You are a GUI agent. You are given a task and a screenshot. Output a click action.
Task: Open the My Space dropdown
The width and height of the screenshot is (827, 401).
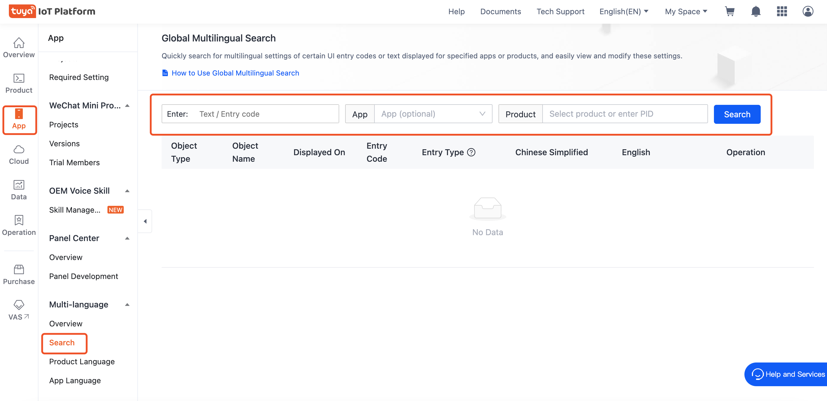click(686, 12)
